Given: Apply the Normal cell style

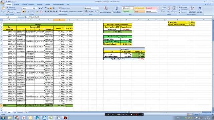Looking at the screenshot, I should click(128, 8).
